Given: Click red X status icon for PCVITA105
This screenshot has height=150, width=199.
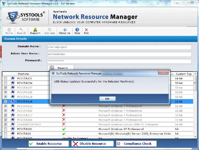Looking at the screenshot, I should click(x=64, y=119).
